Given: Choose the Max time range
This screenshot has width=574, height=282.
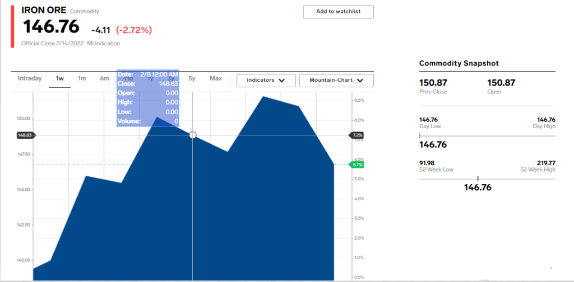Looking at the screenshot, I should tap(216, 78).
